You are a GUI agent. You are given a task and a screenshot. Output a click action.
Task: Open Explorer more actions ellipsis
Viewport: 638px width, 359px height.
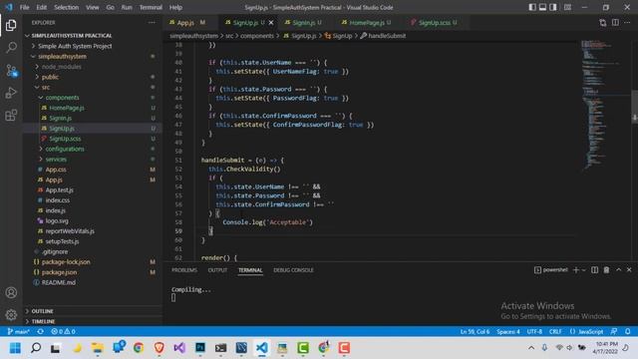coord(152,23)
